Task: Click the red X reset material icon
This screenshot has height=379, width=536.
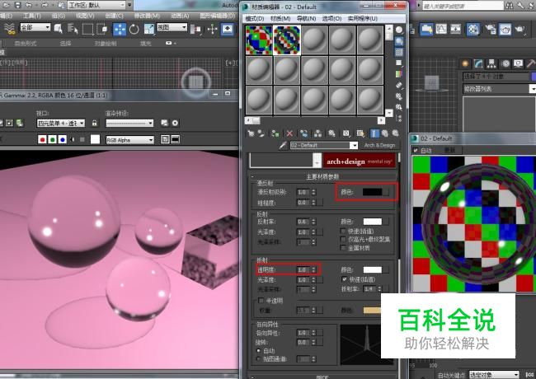Action: tap(289, 133)
